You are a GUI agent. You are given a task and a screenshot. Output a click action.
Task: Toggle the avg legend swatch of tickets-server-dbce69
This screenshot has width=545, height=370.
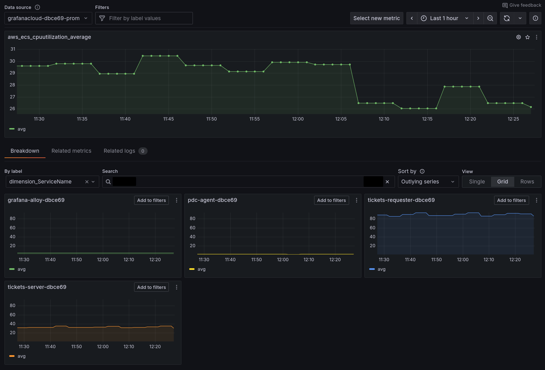point(12,356)
